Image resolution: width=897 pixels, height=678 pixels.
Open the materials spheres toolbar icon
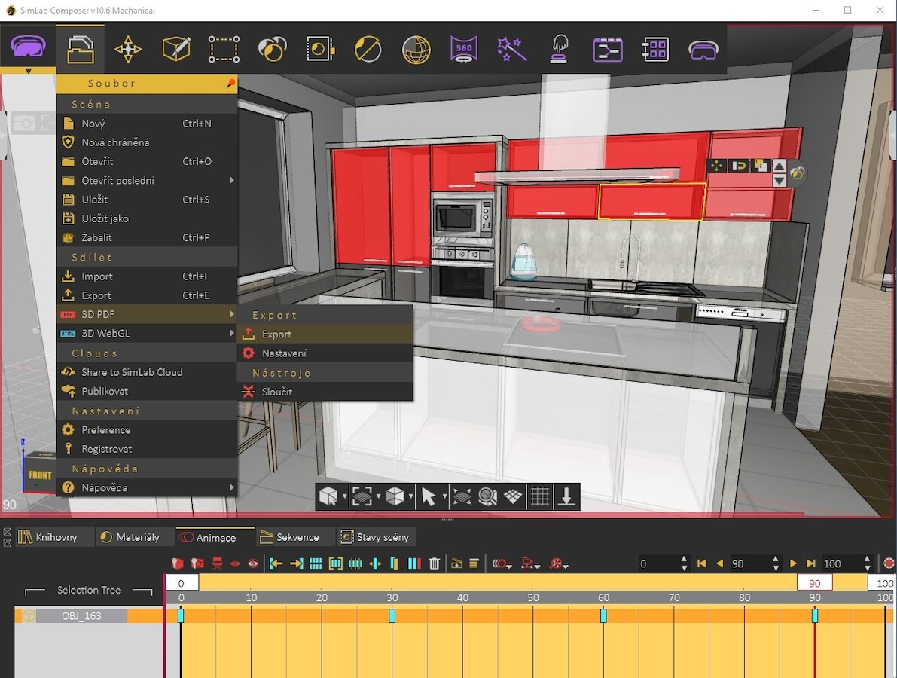tap(272, 50)
